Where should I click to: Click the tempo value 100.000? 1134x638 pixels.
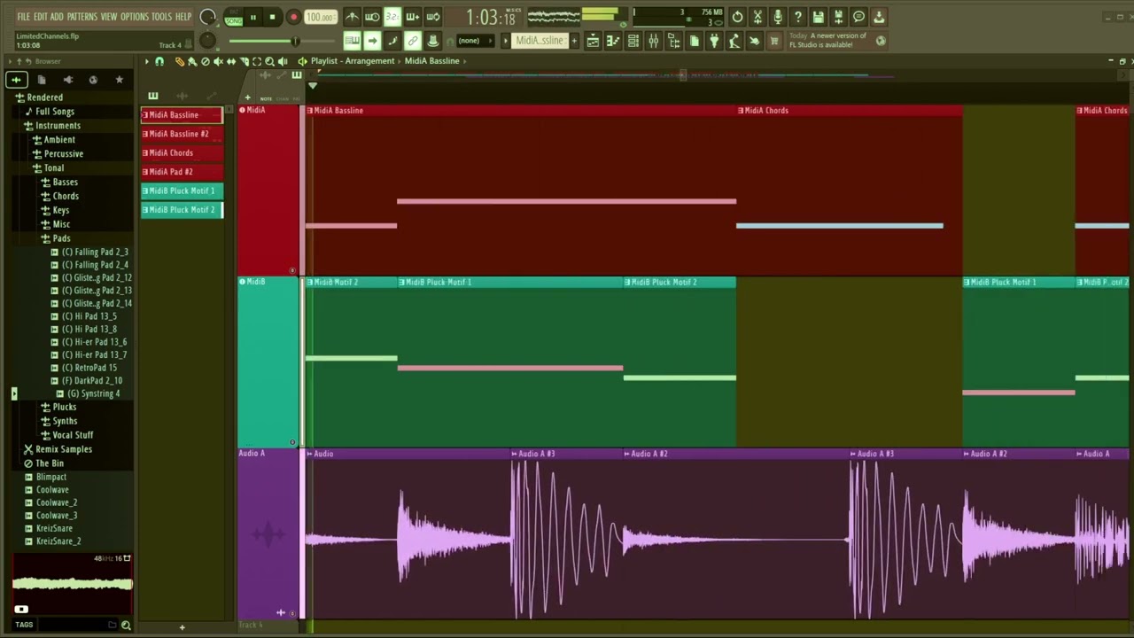click(x=320, y=17)
